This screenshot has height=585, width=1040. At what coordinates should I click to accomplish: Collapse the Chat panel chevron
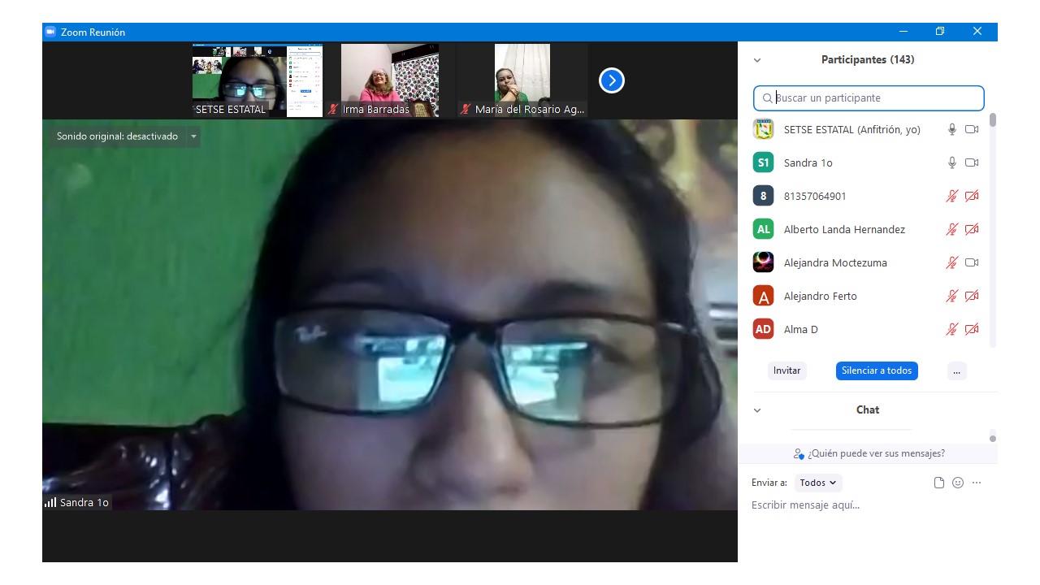point(757,410)
